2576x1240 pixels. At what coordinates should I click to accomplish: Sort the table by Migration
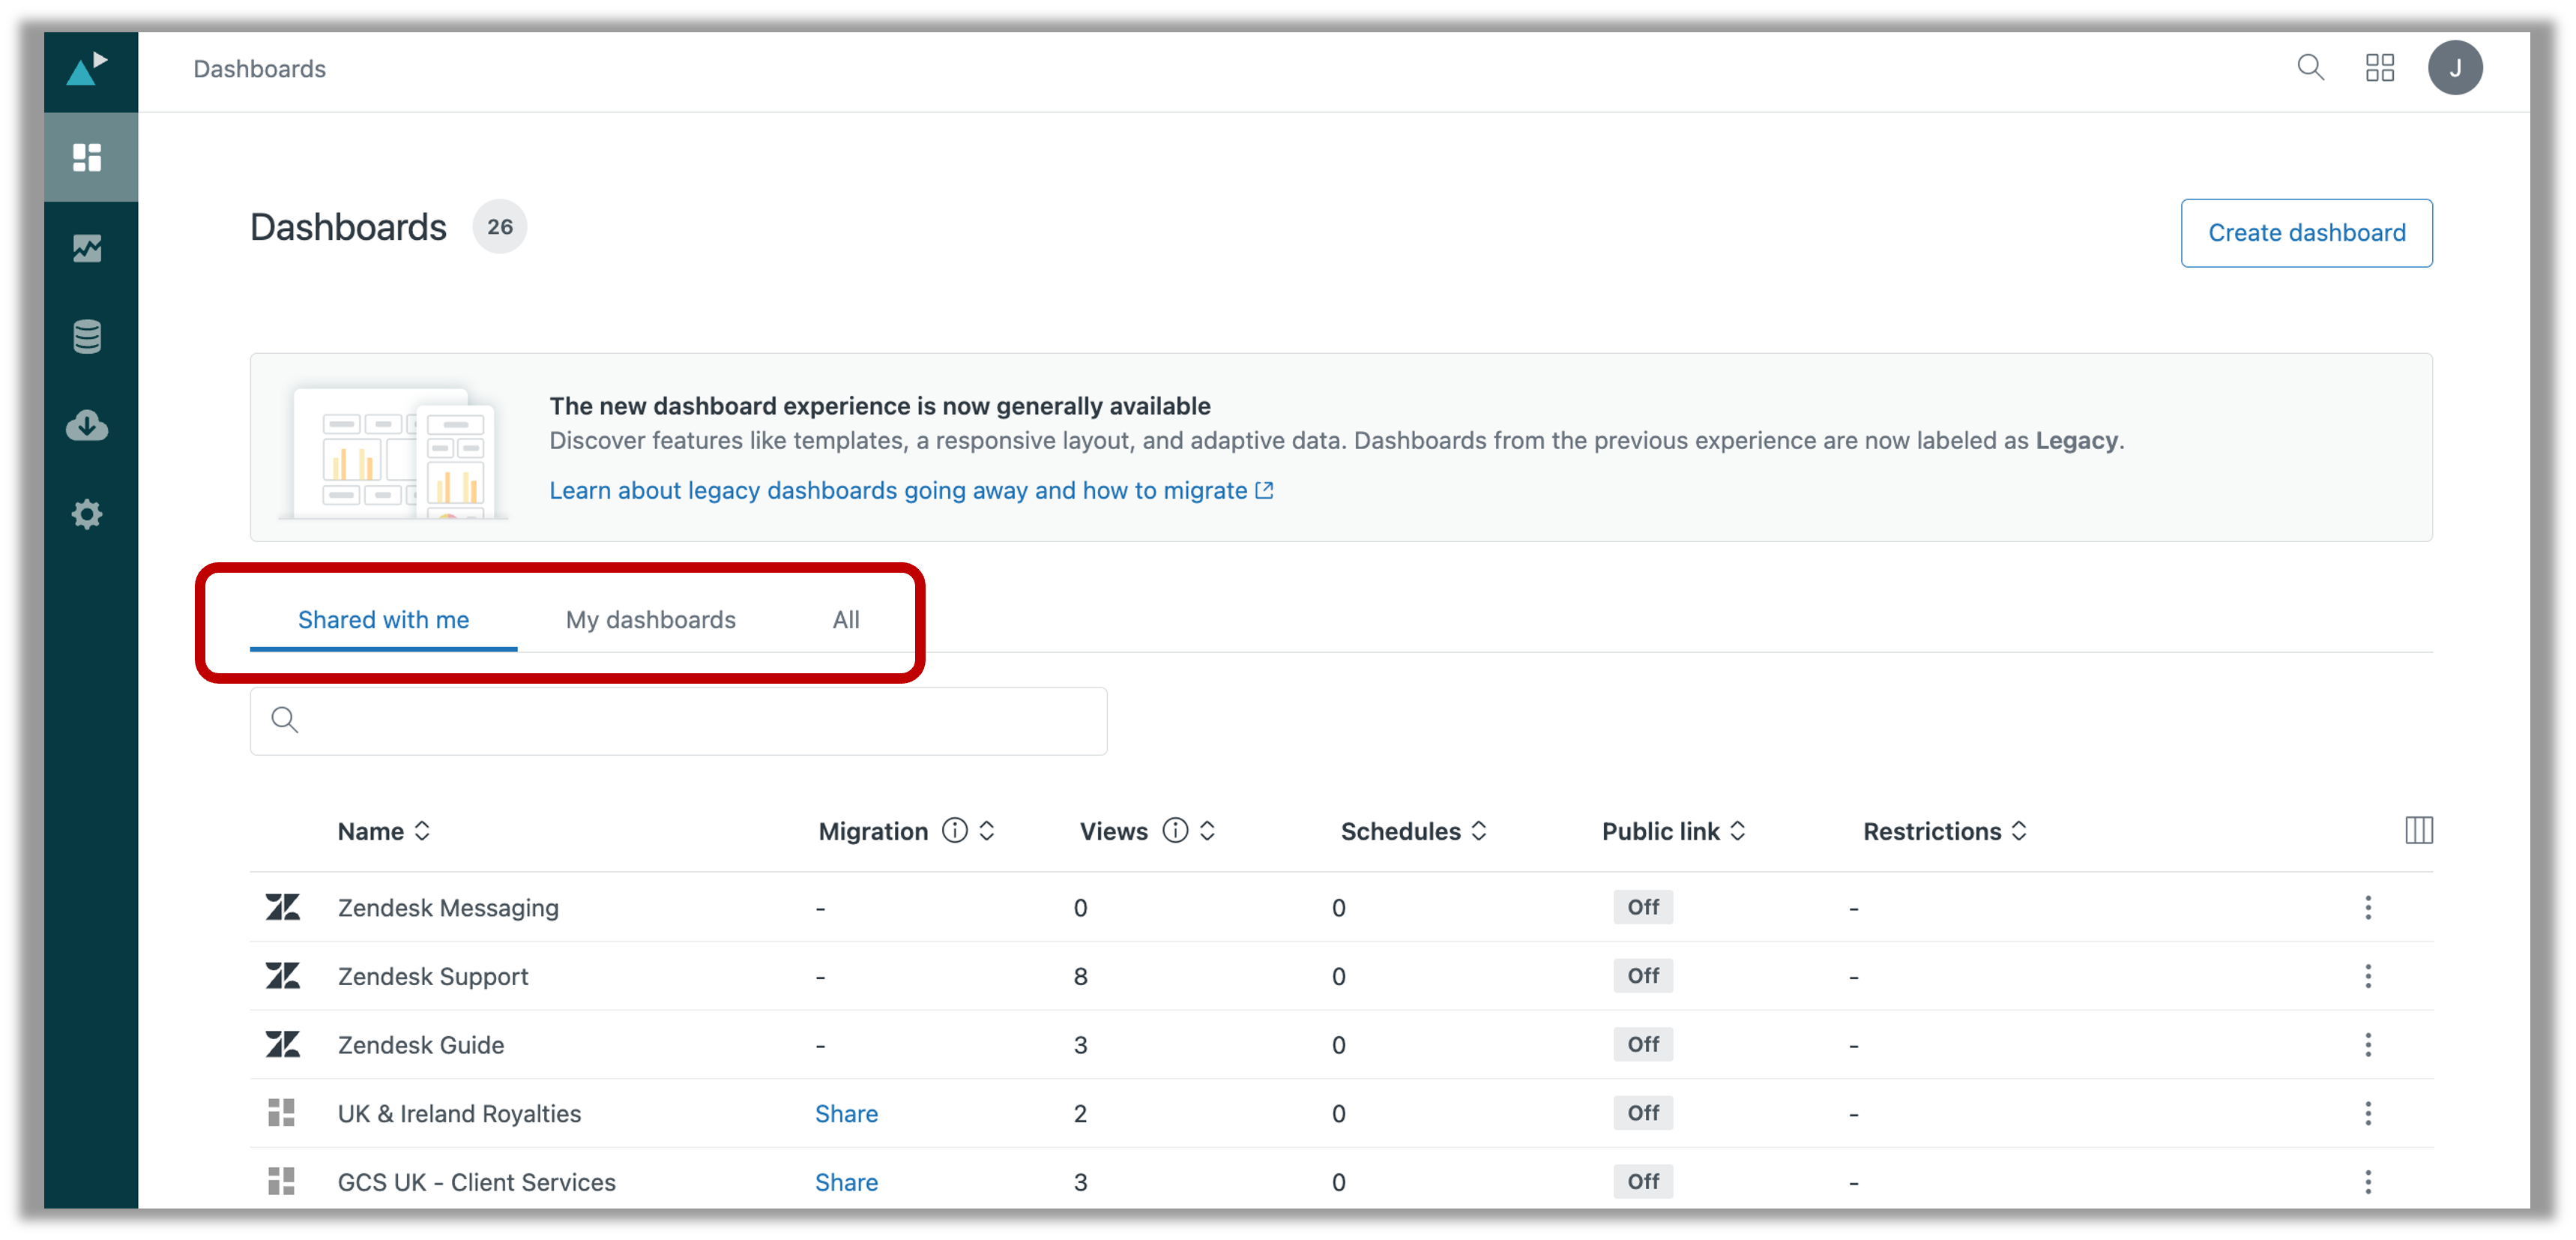click(x=987, y=831)
